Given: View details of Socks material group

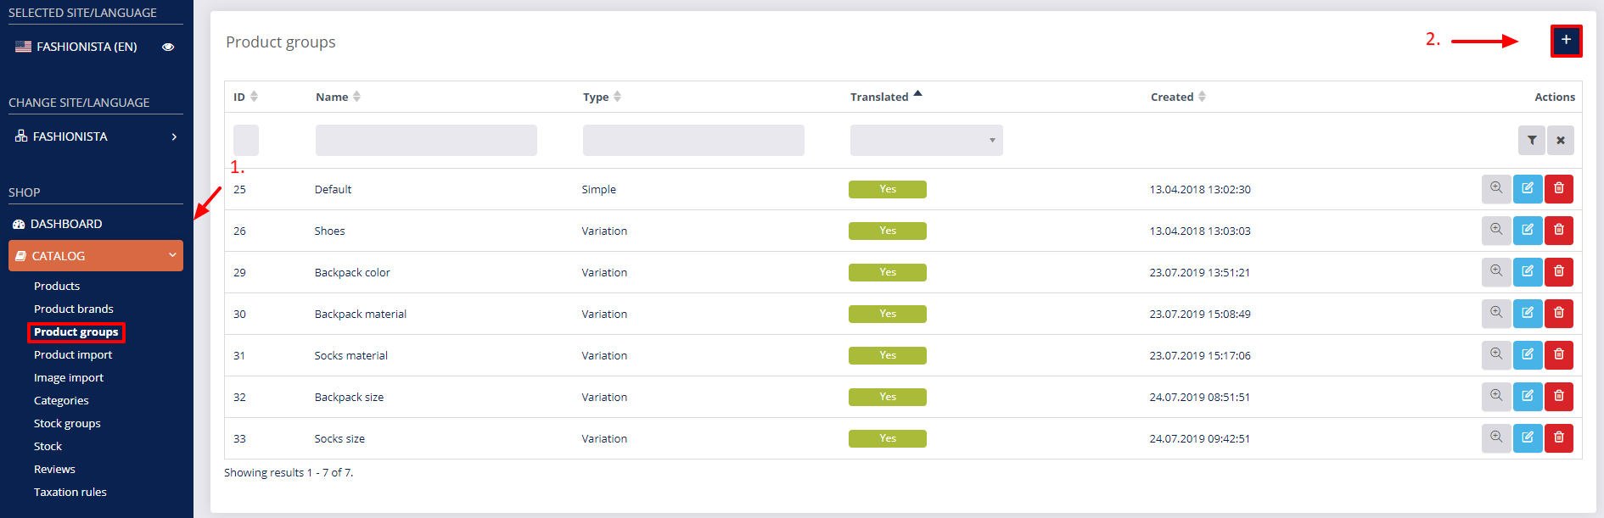Looking at the screenshot, I should click(1496, 354).
